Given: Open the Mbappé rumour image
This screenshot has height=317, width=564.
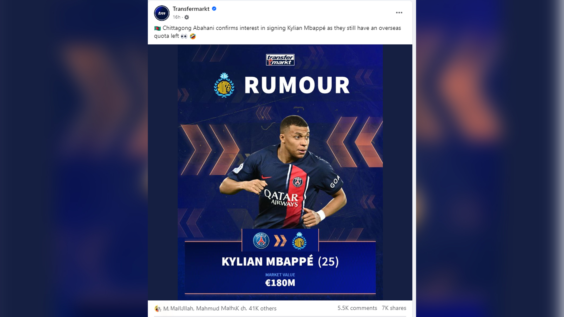Looking at the screenshot, I should pos(280,172).
